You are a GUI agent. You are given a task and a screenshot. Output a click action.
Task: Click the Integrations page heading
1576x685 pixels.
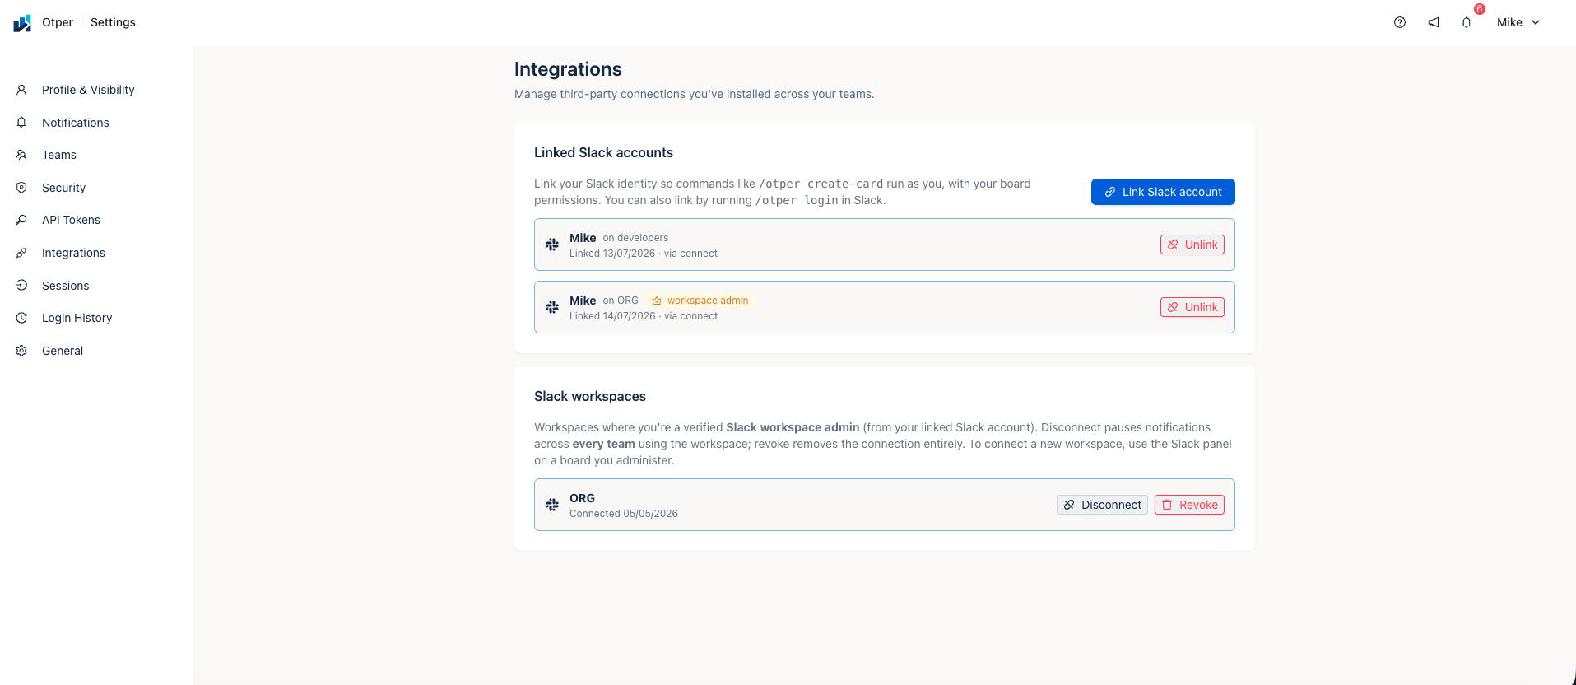(x=568, y=69)
